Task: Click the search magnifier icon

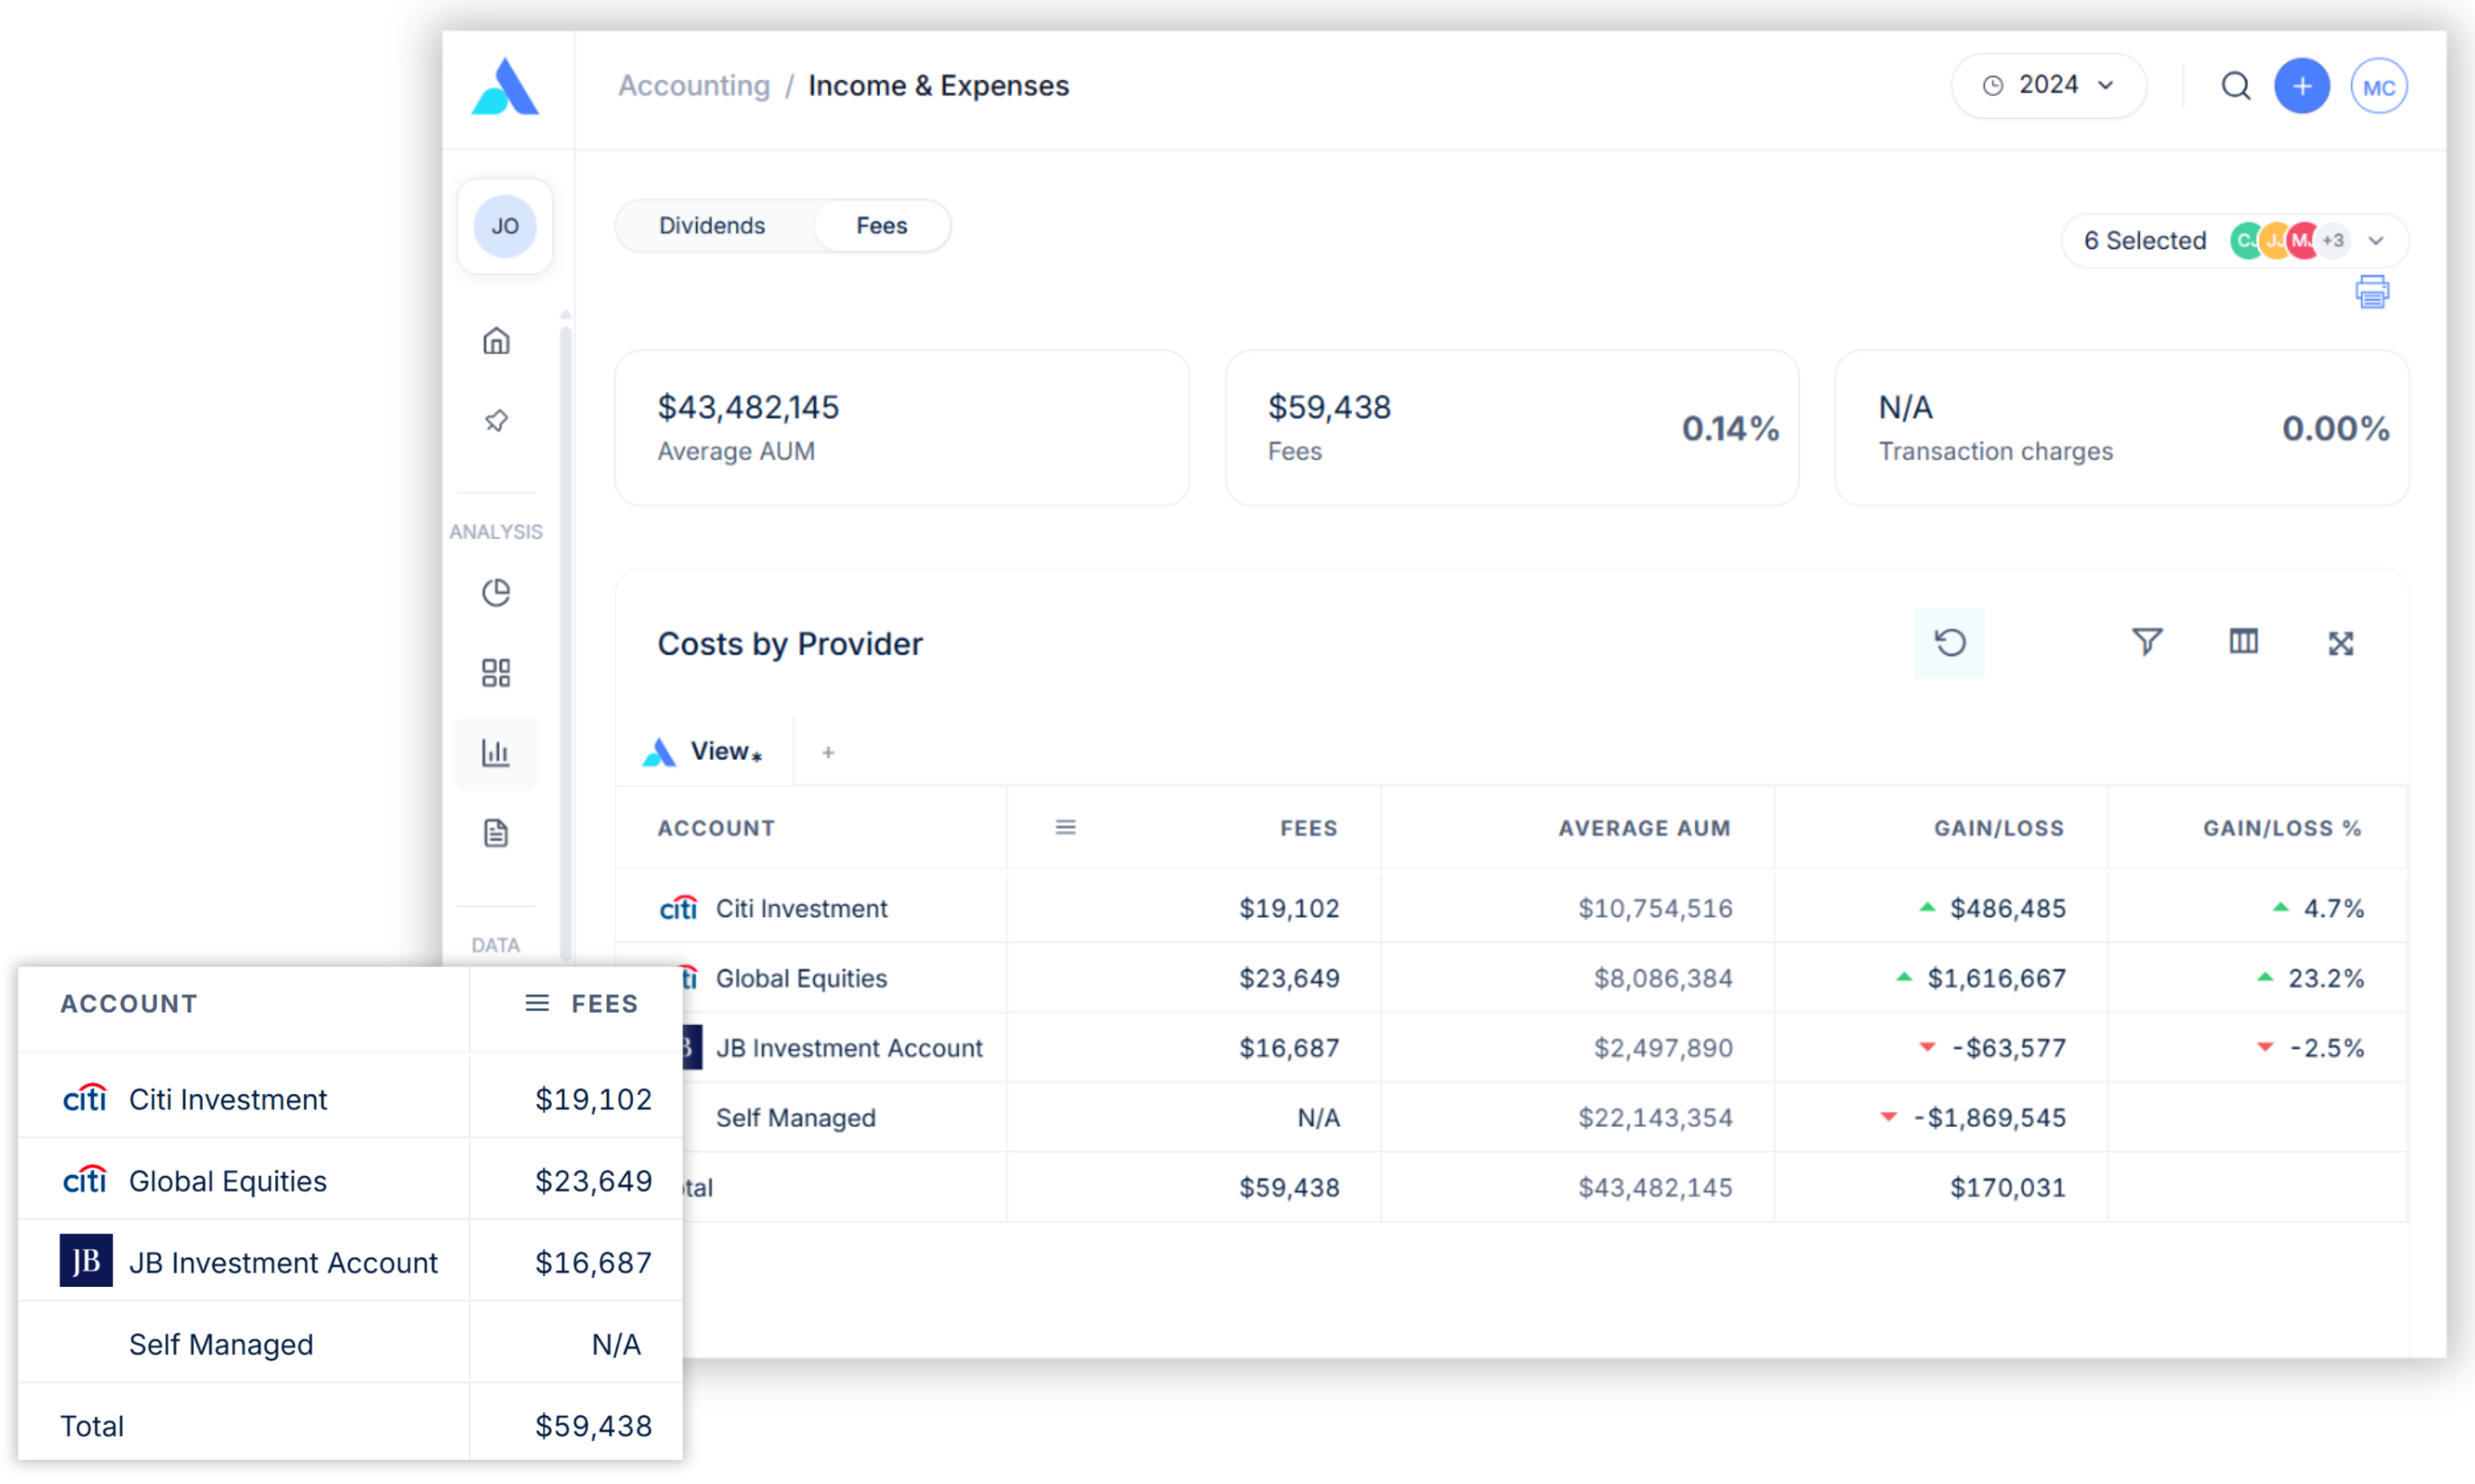Action: (2235, 86)
